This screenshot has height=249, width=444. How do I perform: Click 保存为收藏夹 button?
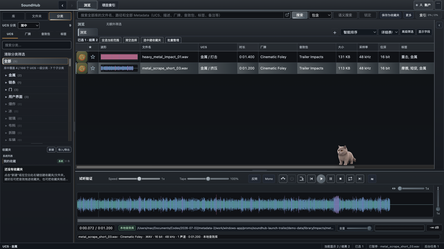tap(390, 15)
